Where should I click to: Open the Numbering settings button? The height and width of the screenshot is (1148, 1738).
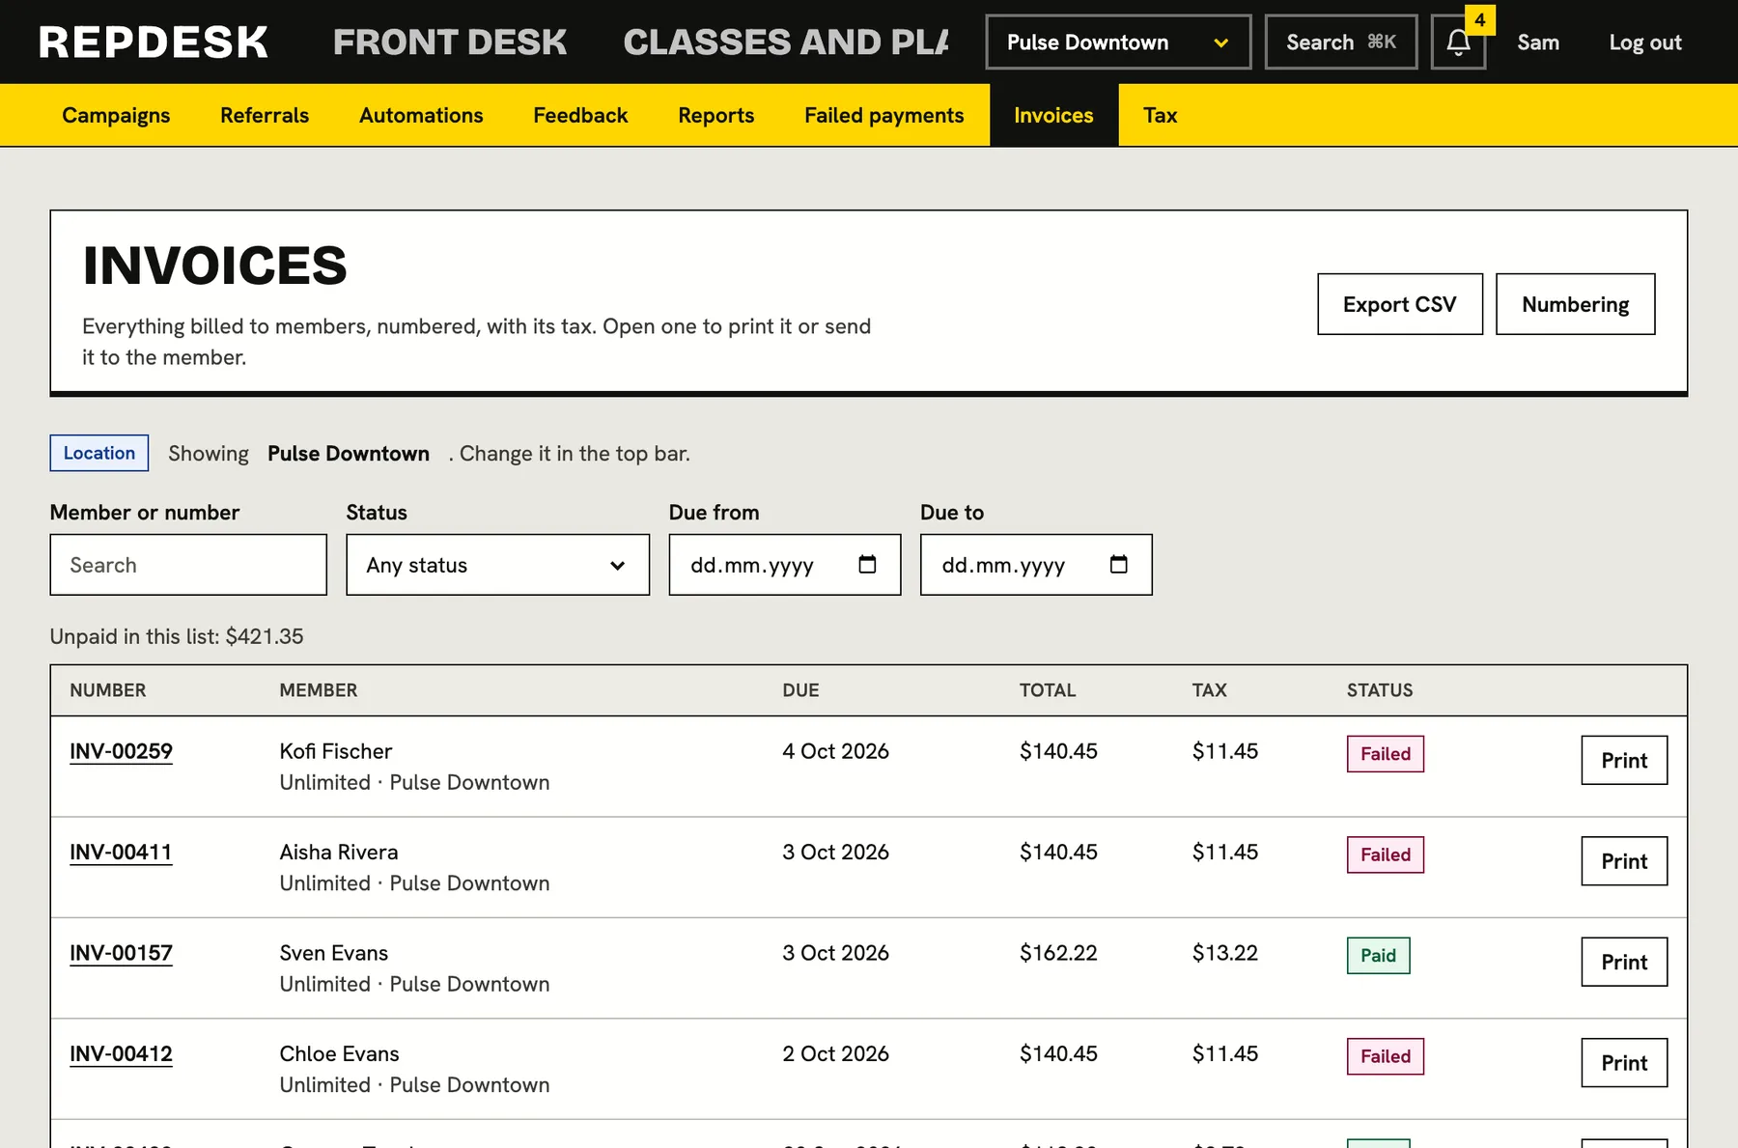click(x=1576, y=304)
